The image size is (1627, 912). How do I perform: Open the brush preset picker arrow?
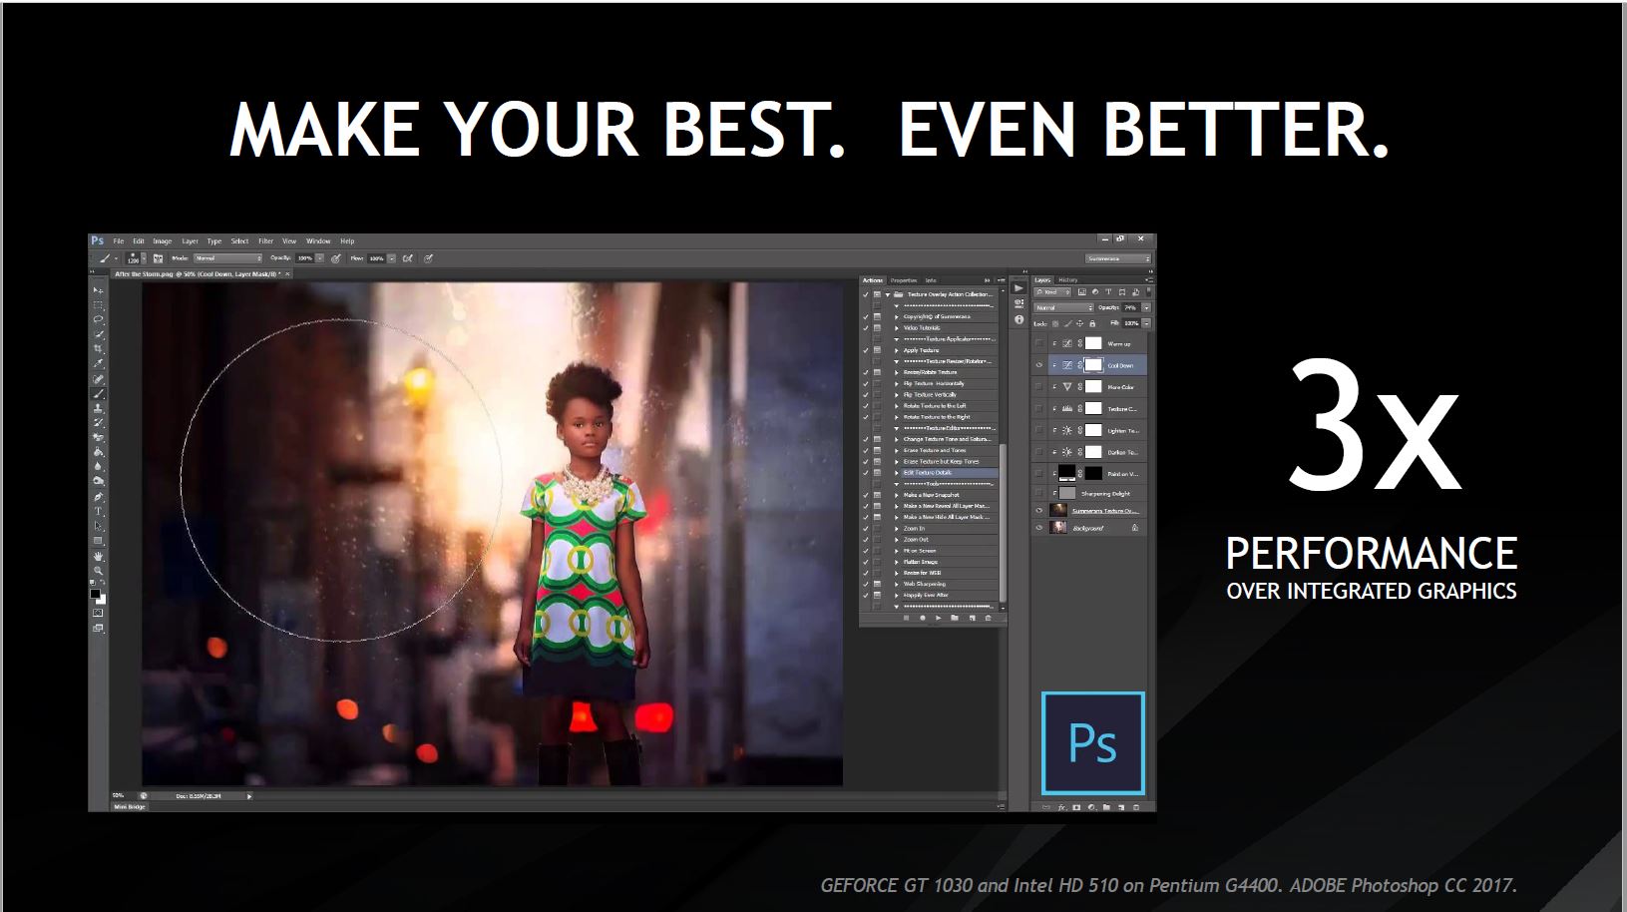tap(144, 258)
